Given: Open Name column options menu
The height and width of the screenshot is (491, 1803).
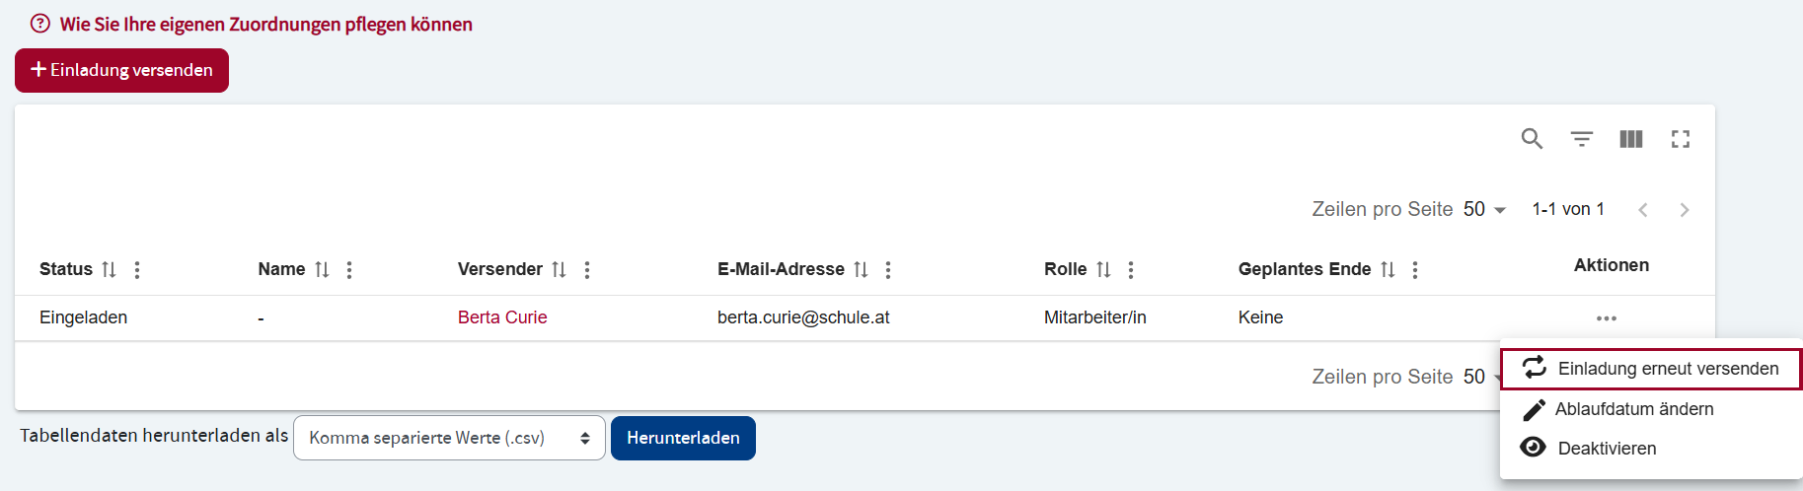Looking at the screenshot, I should (349, 269).
